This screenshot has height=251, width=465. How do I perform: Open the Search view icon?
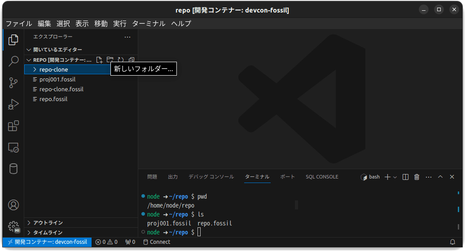point(13,61)
